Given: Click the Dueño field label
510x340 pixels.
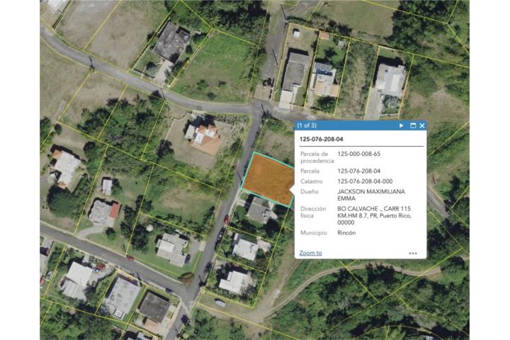Looking at the screenshot, I should [310, 191].
